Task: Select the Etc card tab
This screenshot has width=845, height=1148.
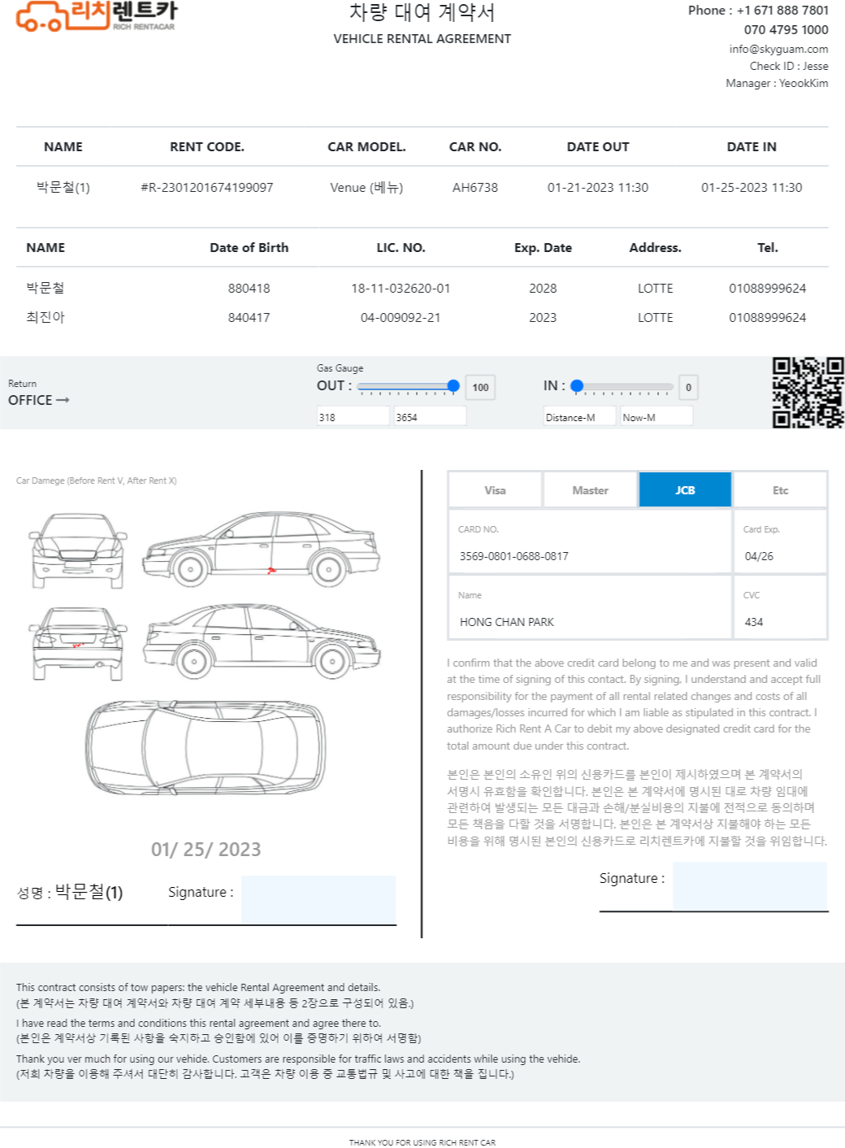Action: tap(780, 490)
